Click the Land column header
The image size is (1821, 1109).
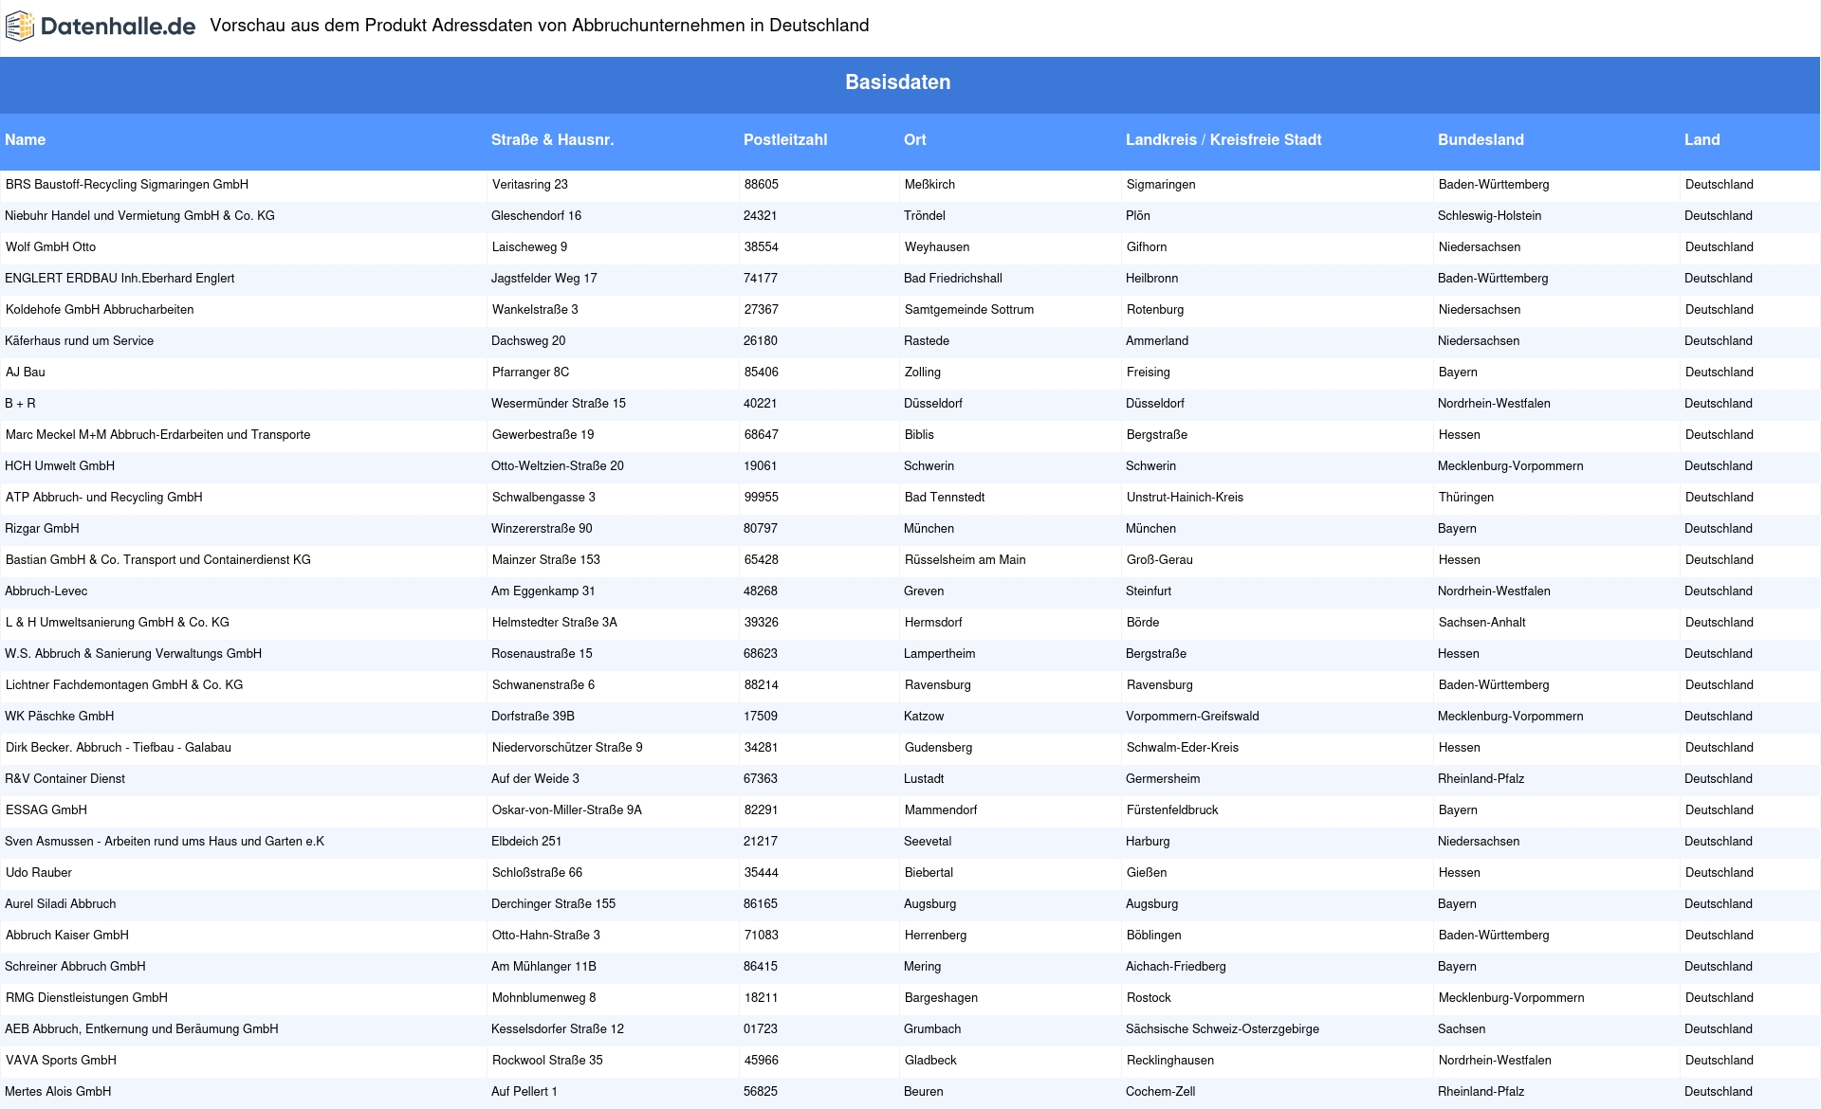[x=1702, y=139]
